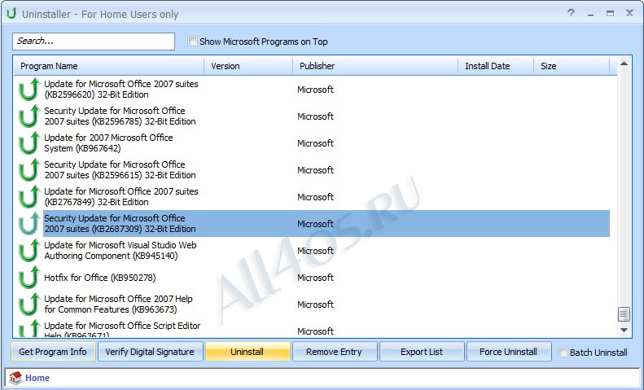Sort by the Version column header
The height and width of the screenshot is (390, 644).
click(248, 66)
